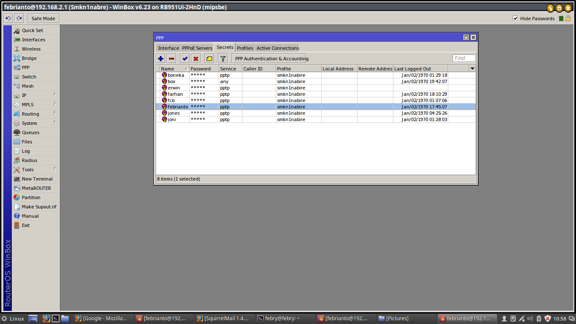Toggle the Hide Passwords checkbox
The width and height of the screenshot is (576, 324).
point(515,18)
